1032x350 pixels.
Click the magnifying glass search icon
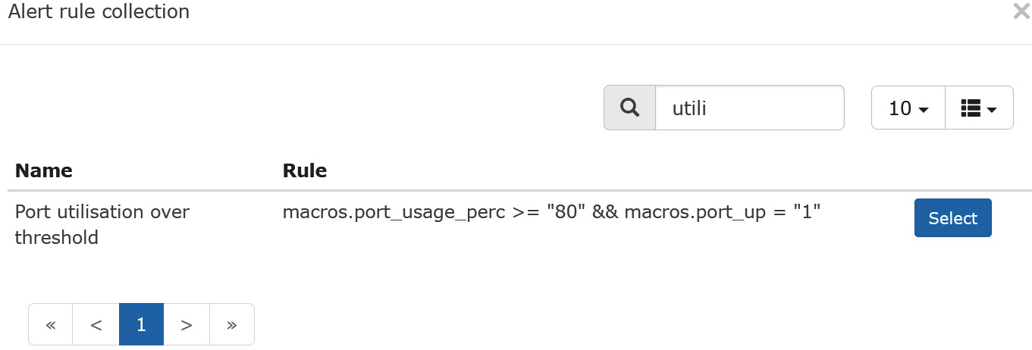(x=629, y=108)
